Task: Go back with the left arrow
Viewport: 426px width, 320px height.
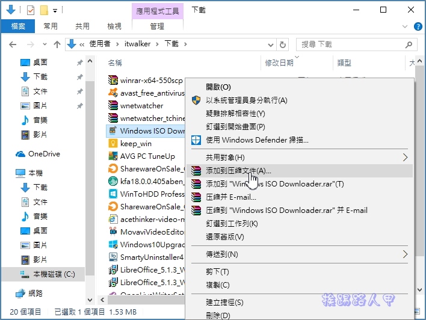Action: pos(13,45)
